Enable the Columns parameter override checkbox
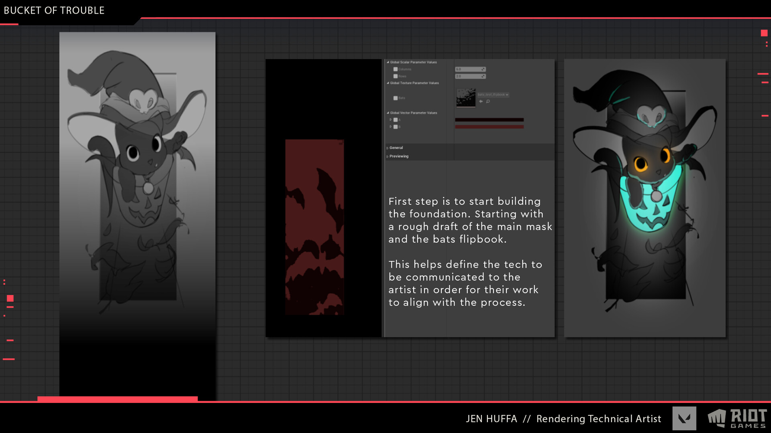This screenshot has width=771, height=433. (396, 69)
